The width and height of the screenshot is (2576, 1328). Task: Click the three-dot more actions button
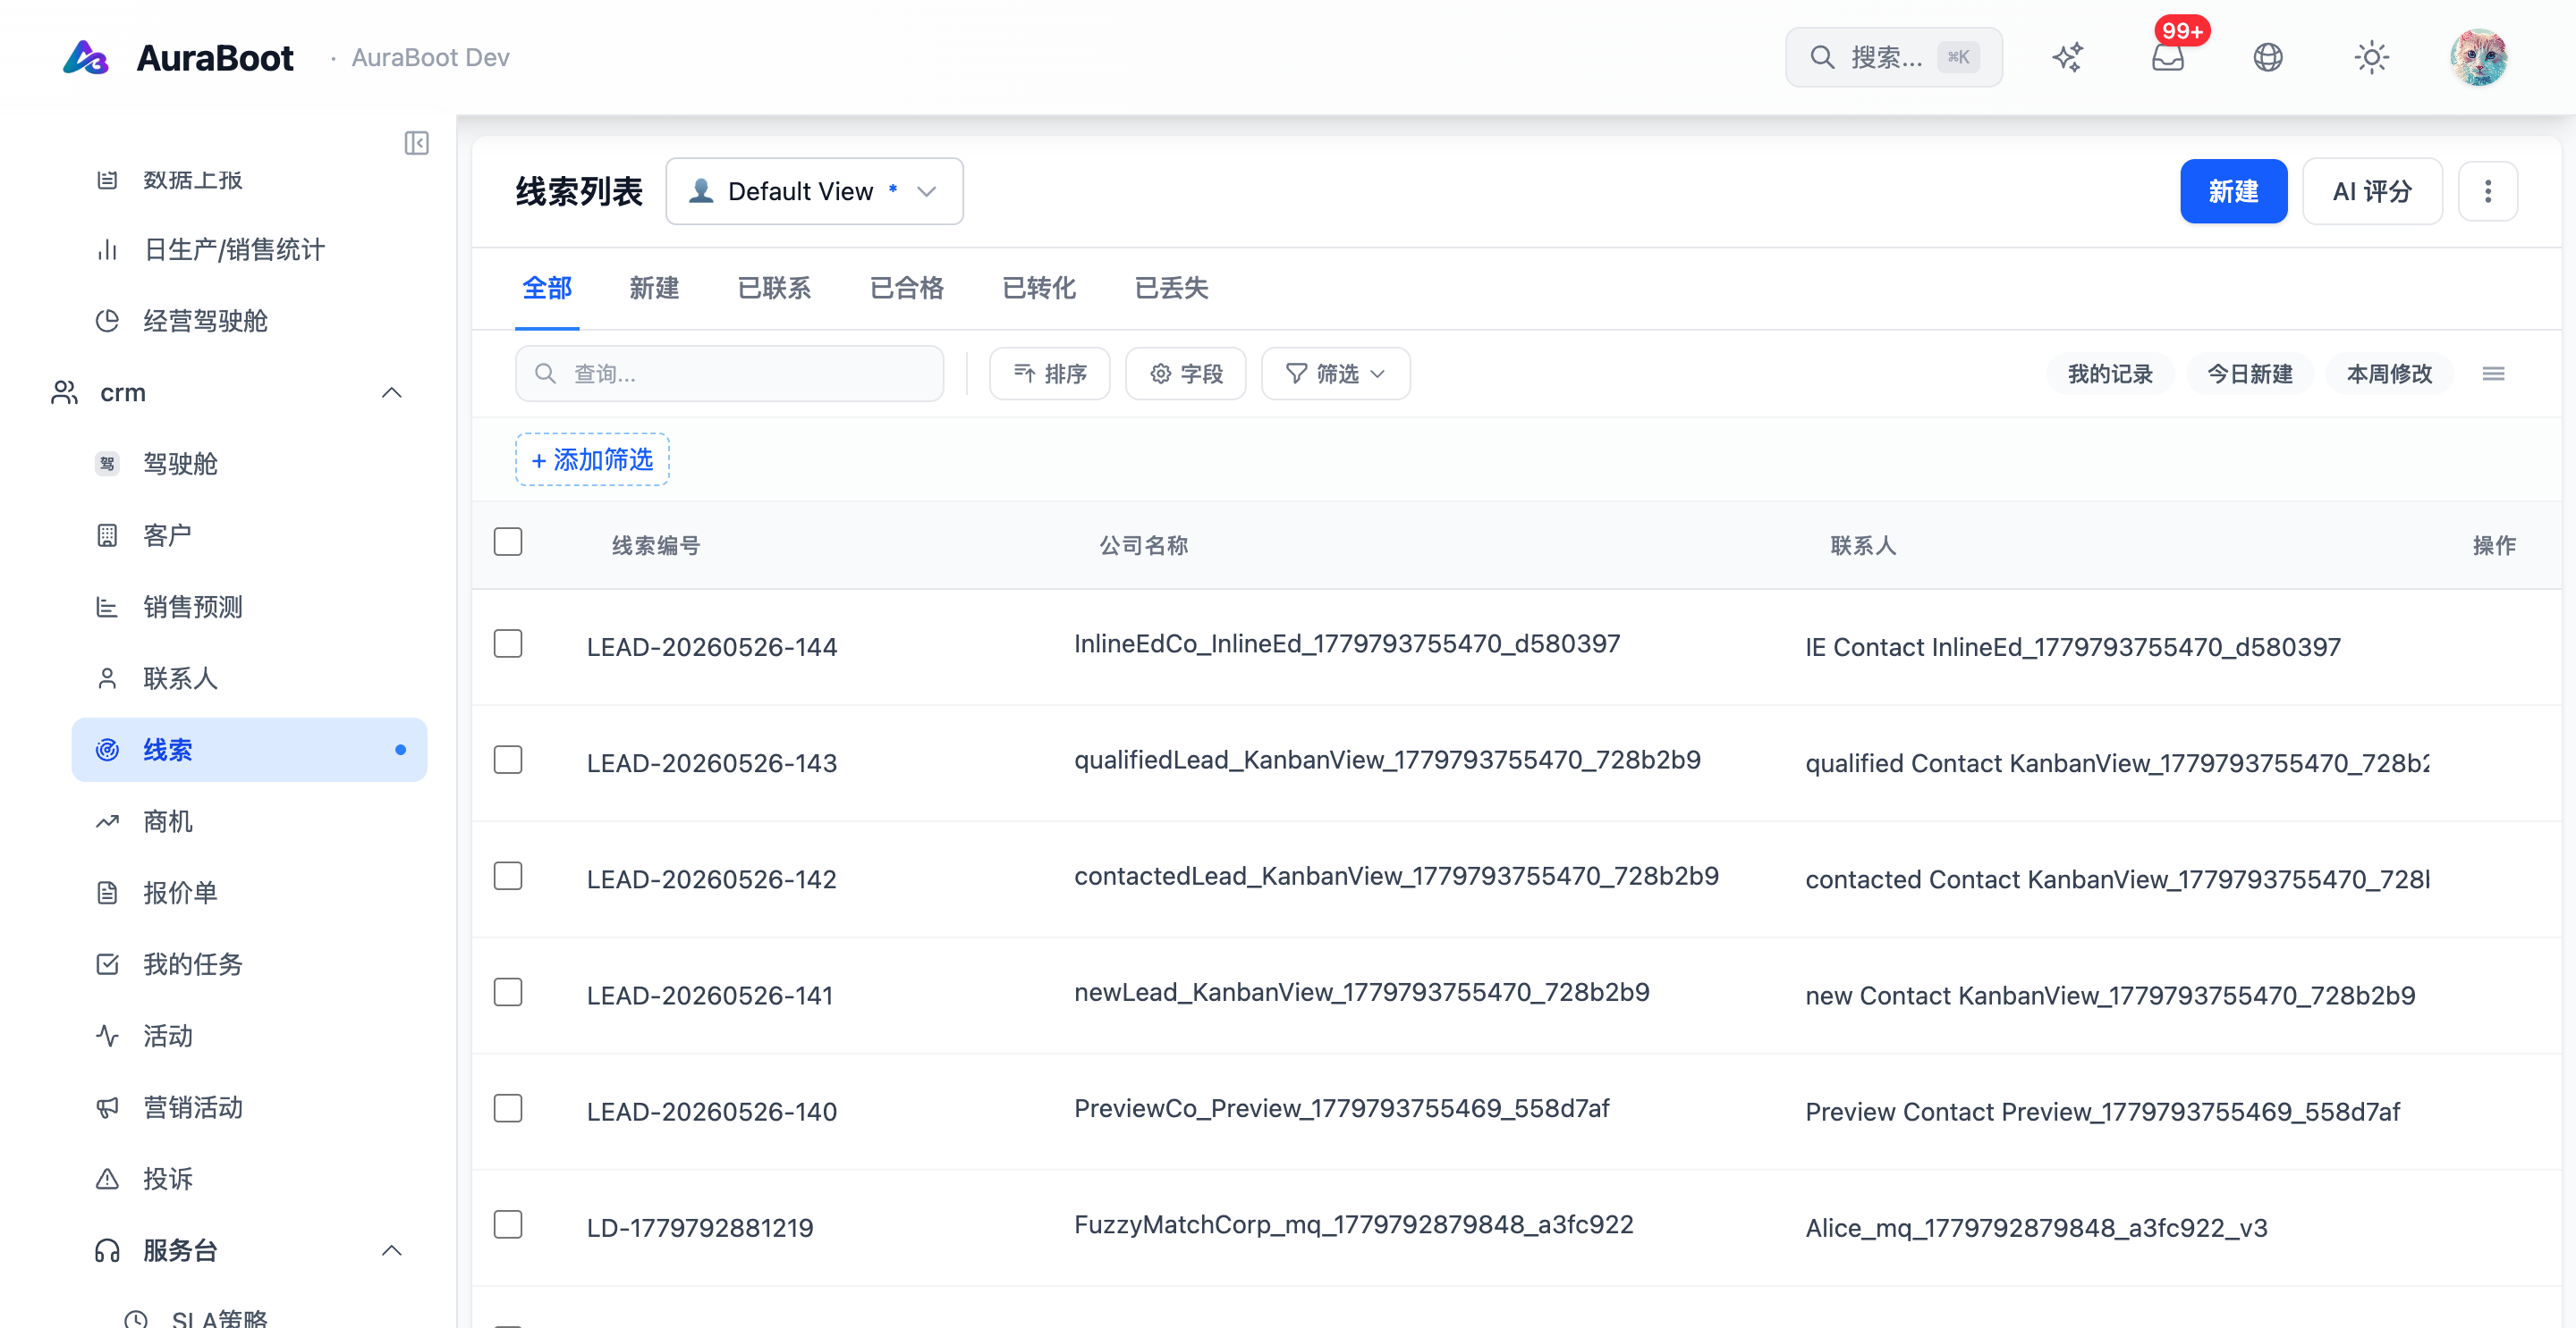[x=2487, y=191]
